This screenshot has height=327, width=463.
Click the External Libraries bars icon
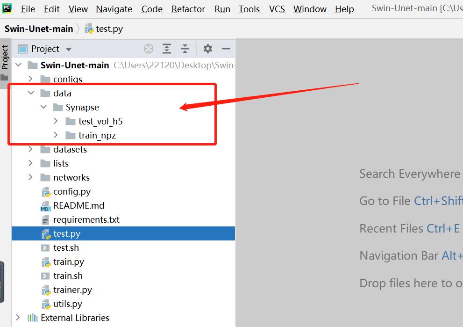(33, 318)
